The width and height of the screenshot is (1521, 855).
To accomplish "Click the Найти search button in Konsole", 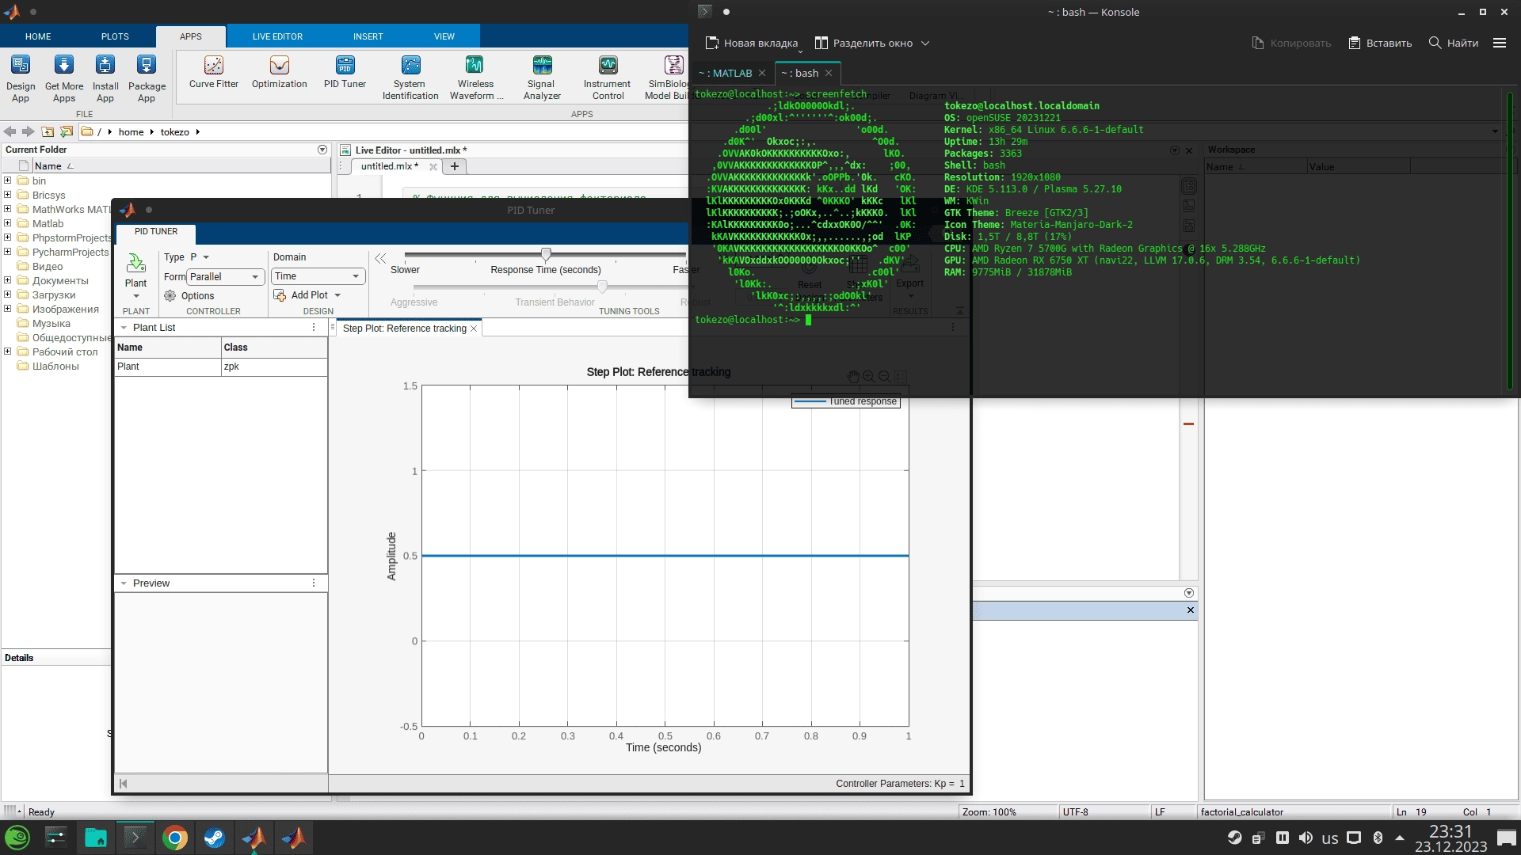I will click(x=1454, y=43).
